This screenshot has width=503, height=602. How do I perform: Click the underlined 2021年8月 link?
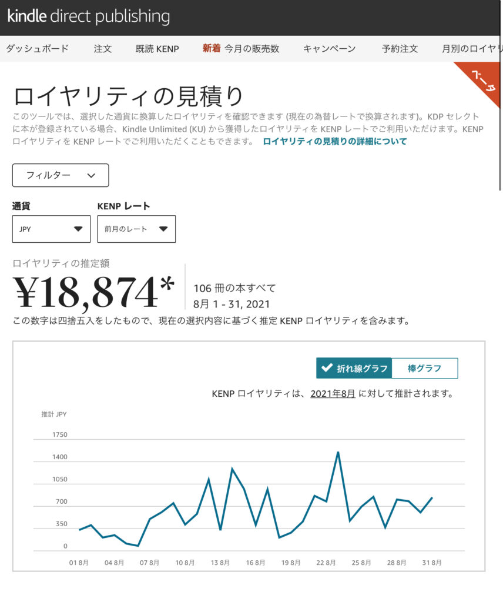click(333, 393)
